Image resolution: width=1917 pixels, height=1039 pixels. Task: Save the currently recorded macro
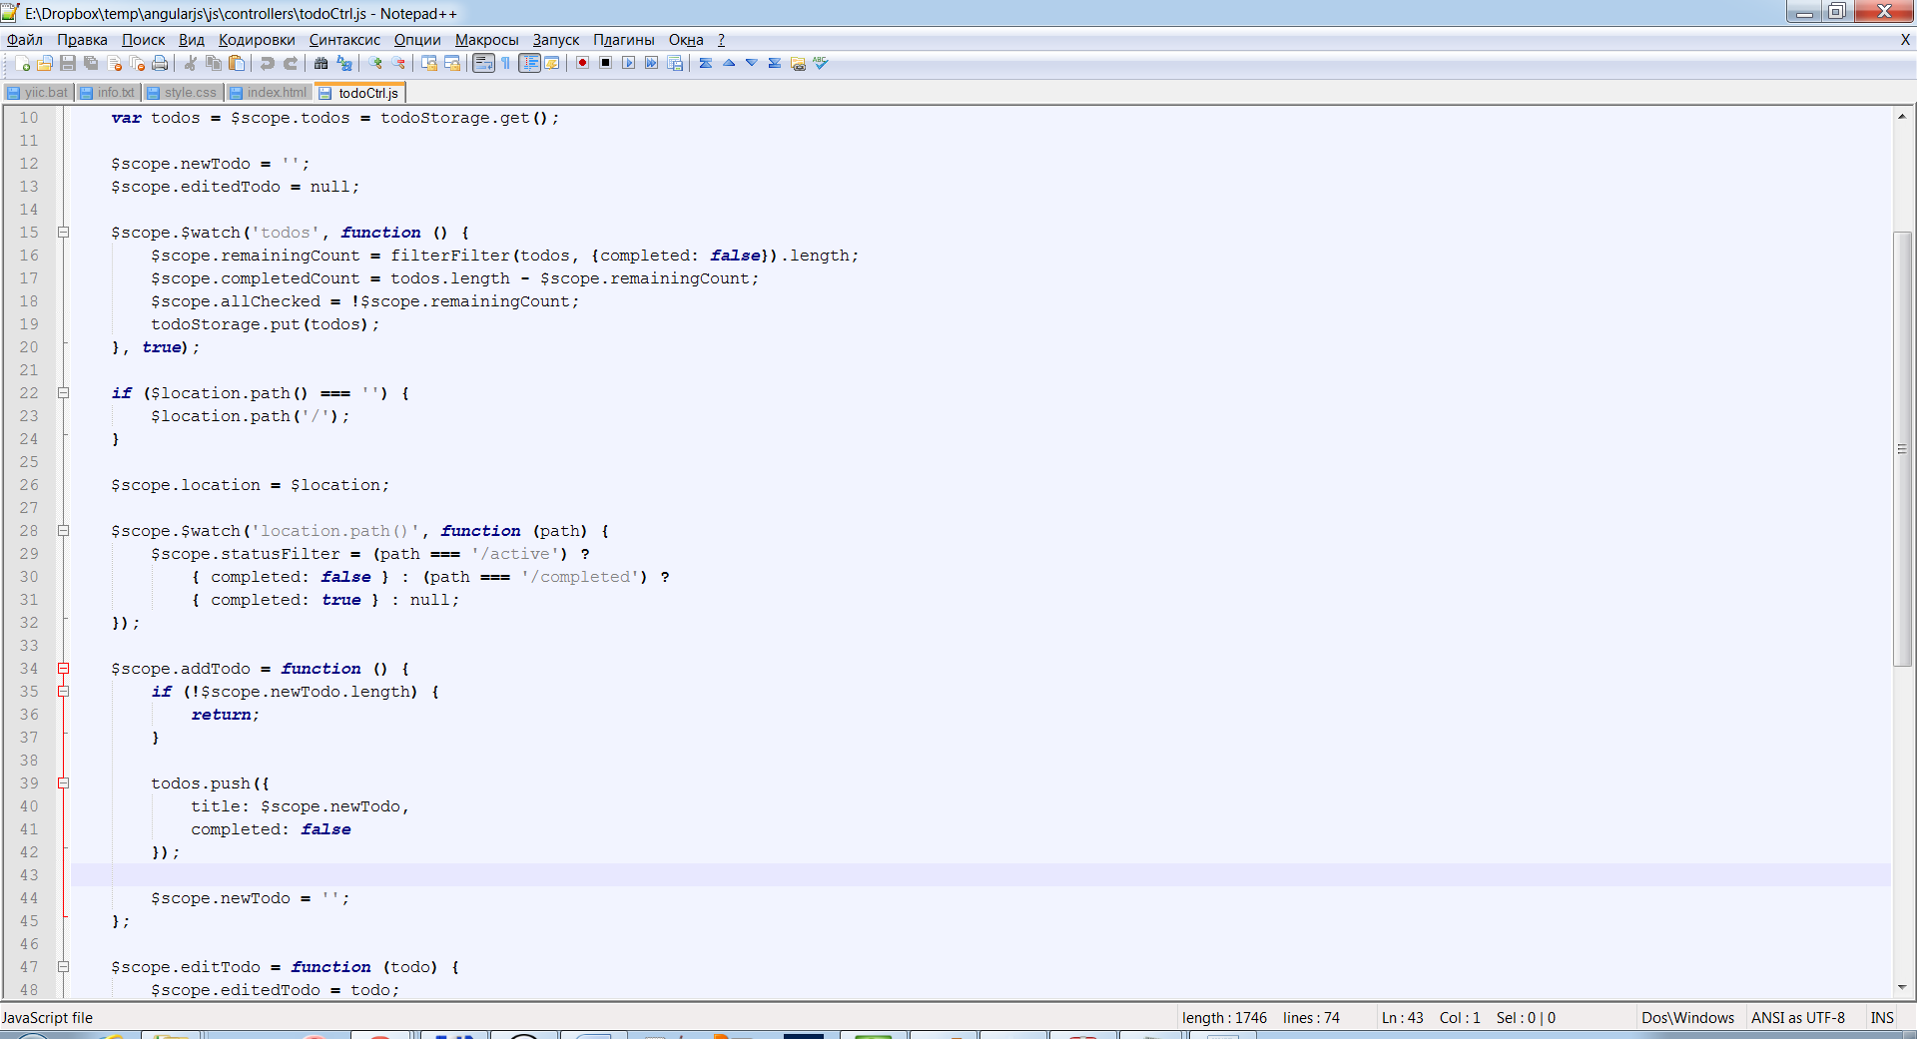click(675, 63)
